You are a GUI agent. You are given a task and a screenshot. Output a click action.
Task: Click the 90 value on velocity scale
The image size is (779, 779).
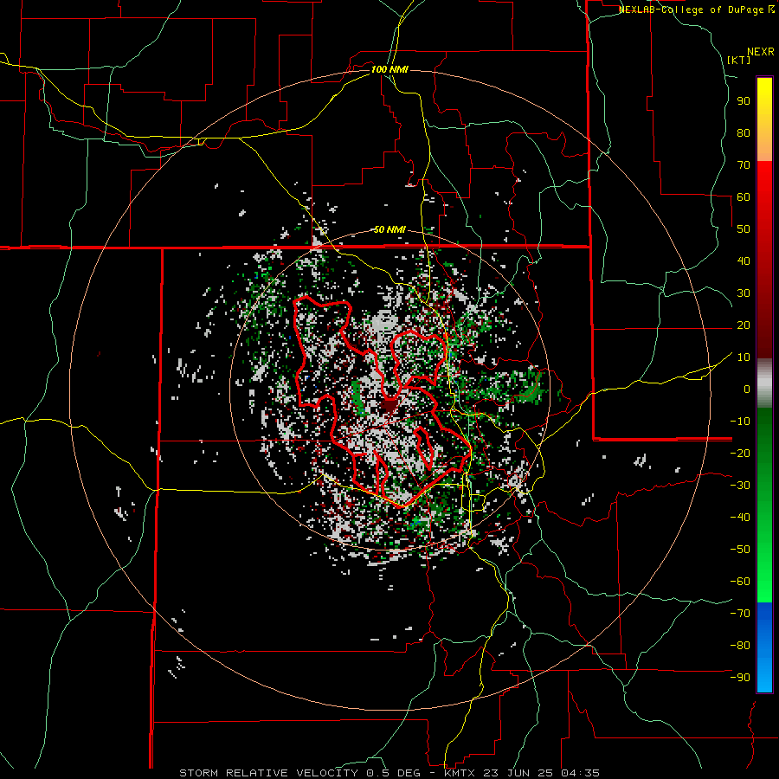point(744,101)
